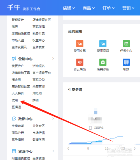140x160 pixels.
Task: Open 权益中心 link
Action: tap(39, 40)
